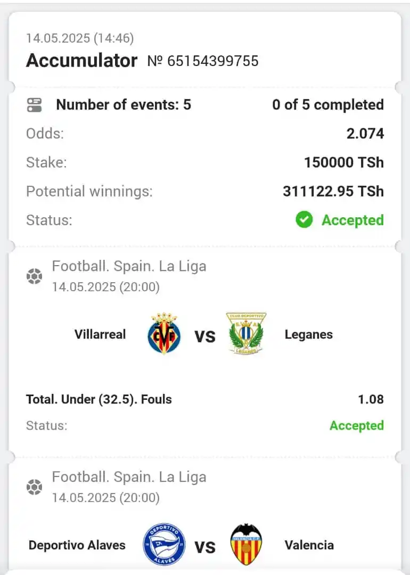
Task: Click the Deportivo Alaves team name
Action: [x=77, y=545]
